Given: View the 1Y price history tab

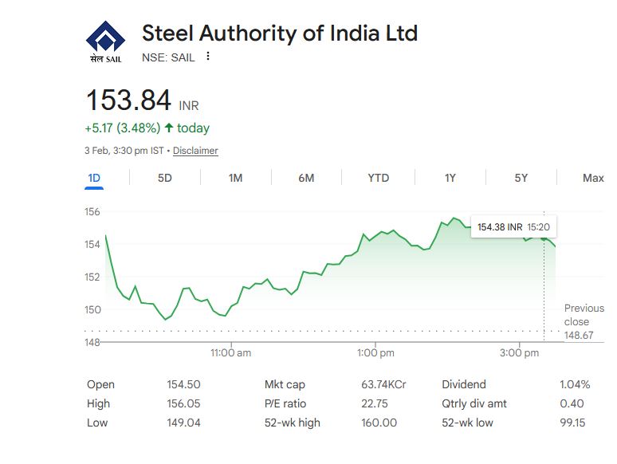Looking at the screenshot, I should [x=450, y=178].
